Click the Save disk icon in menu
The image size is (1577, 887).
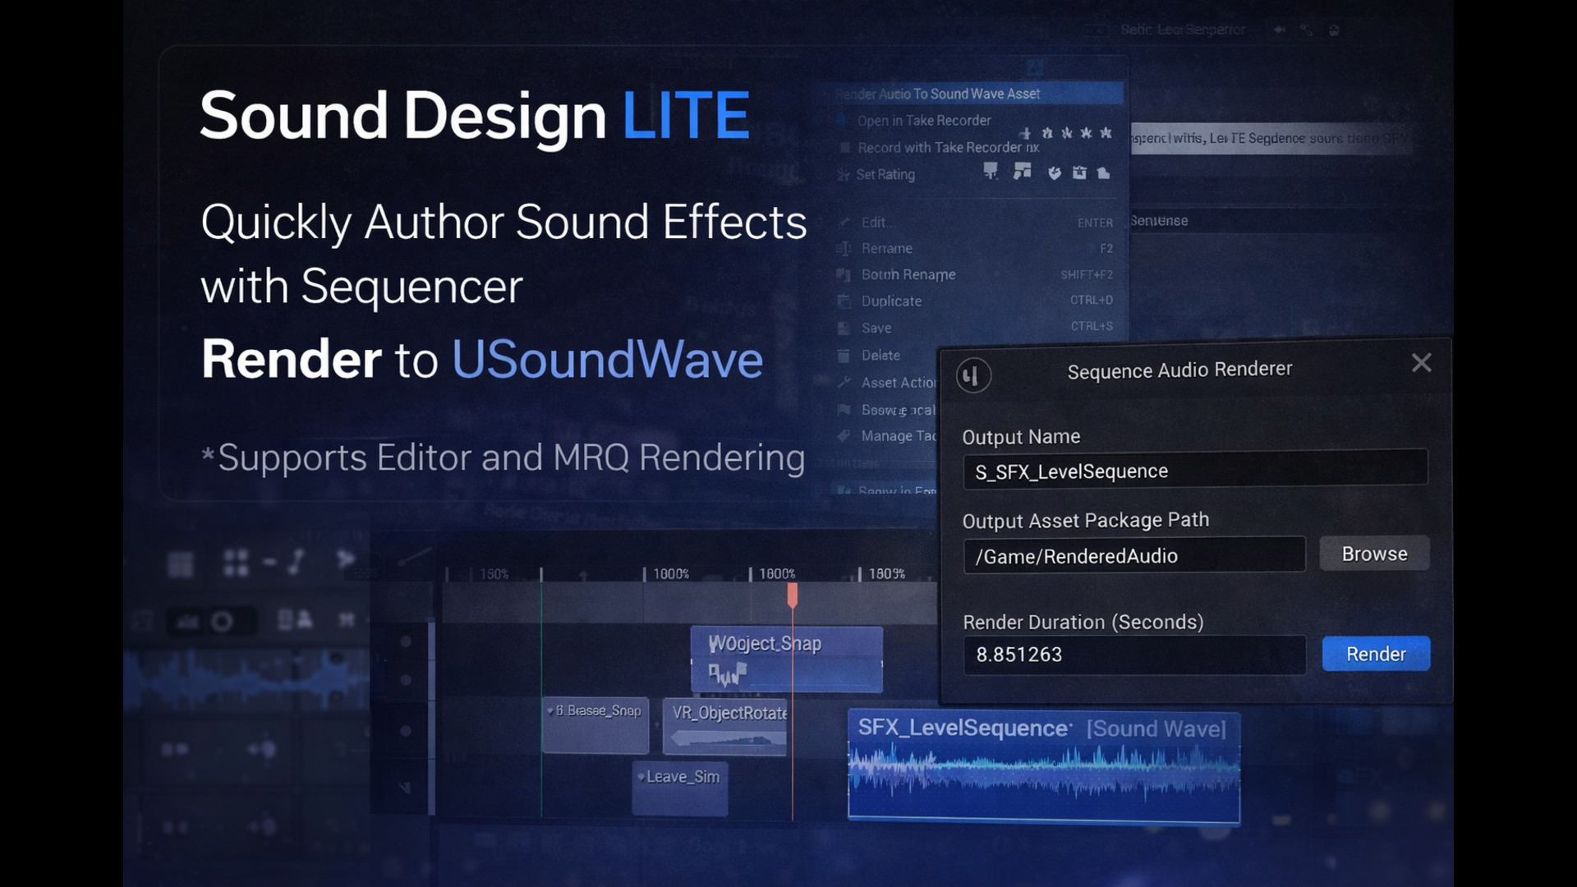844,329
